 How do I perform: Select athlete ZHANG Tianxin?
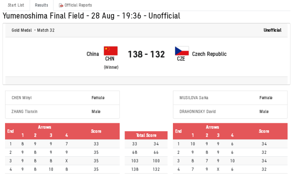coord(24,112)
